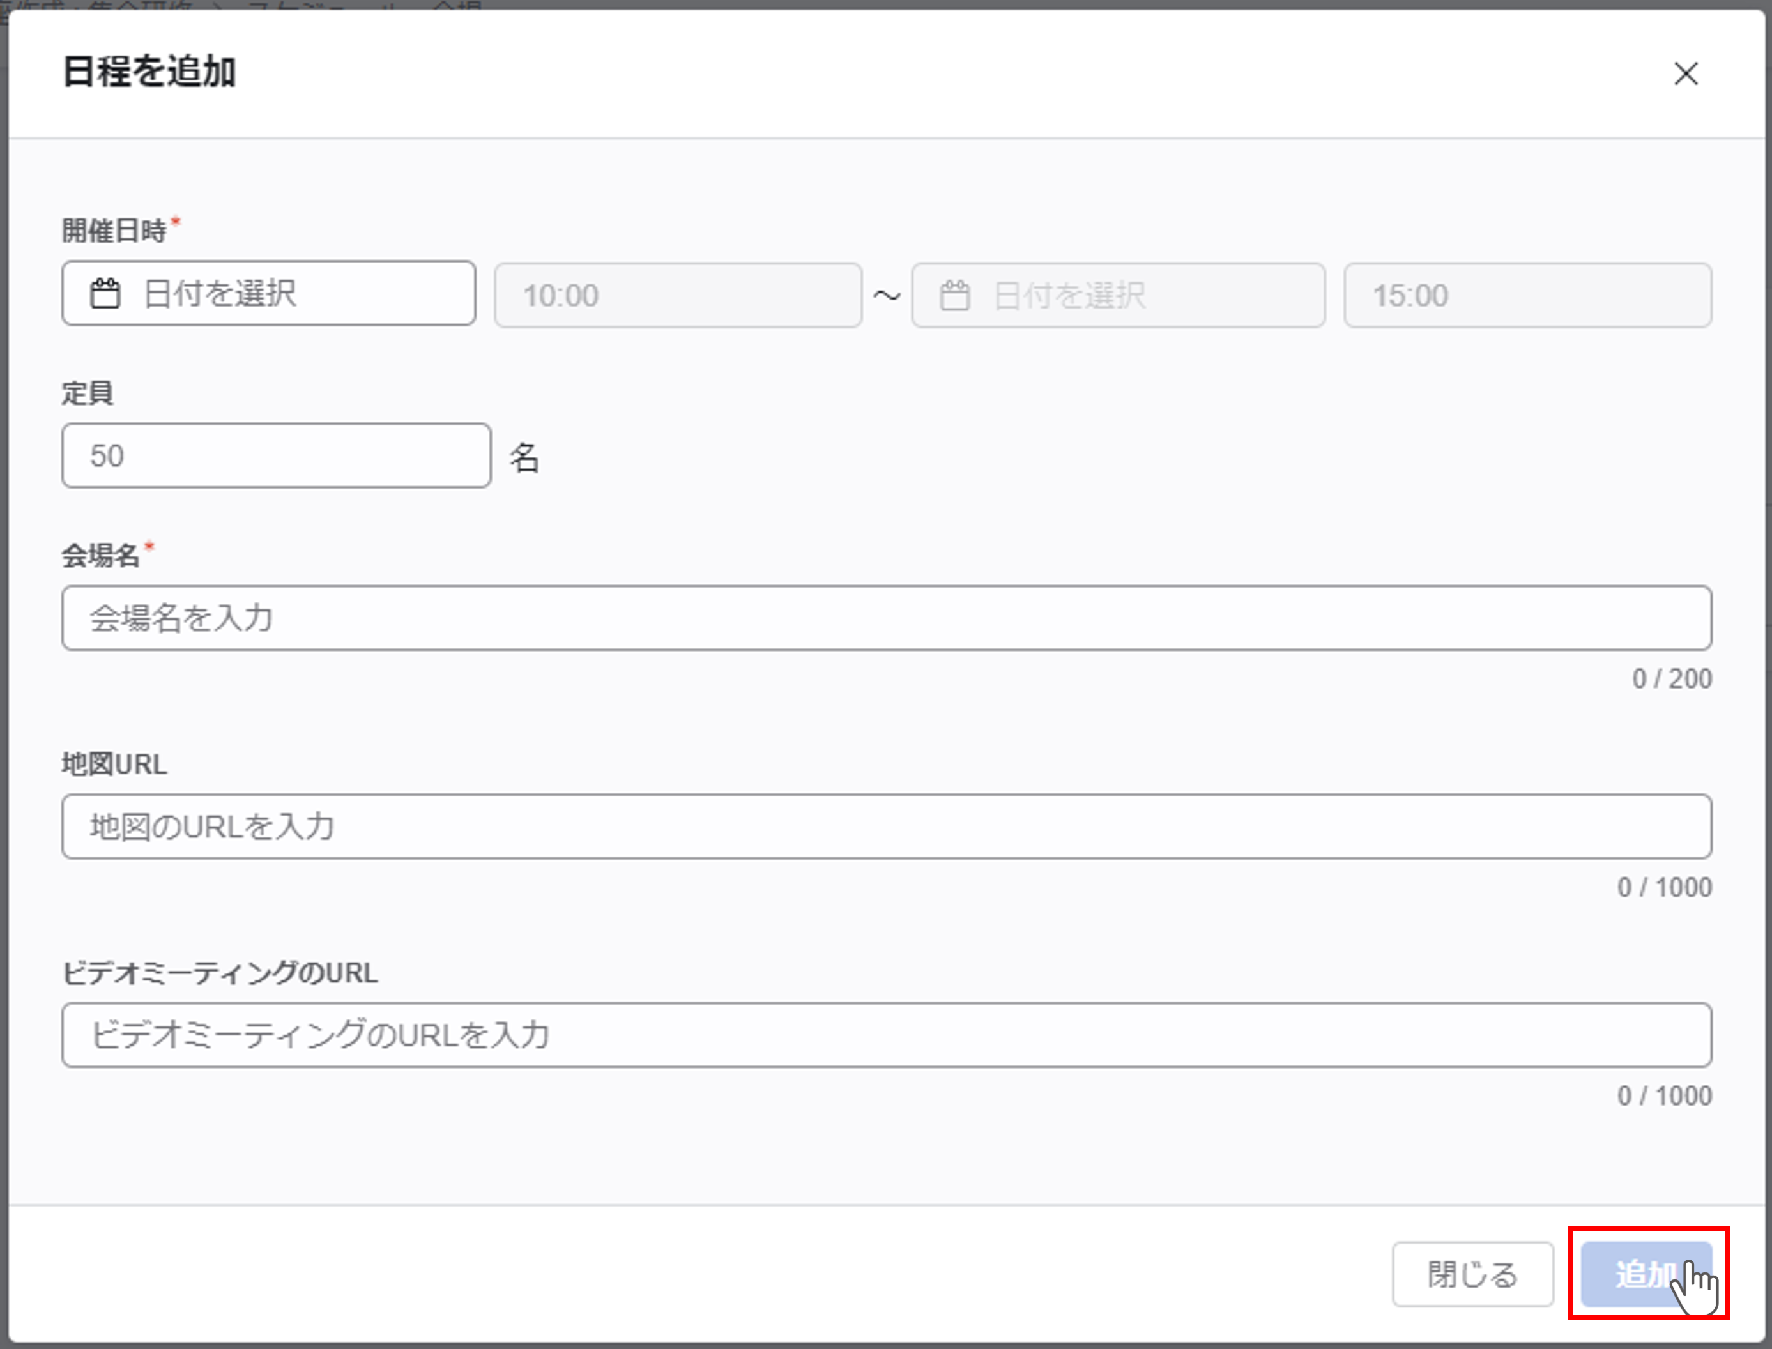
Task: Click the end date calendar icon
Action: 954,296
